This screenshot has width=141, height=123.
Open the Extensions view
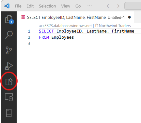click(9, 82)
